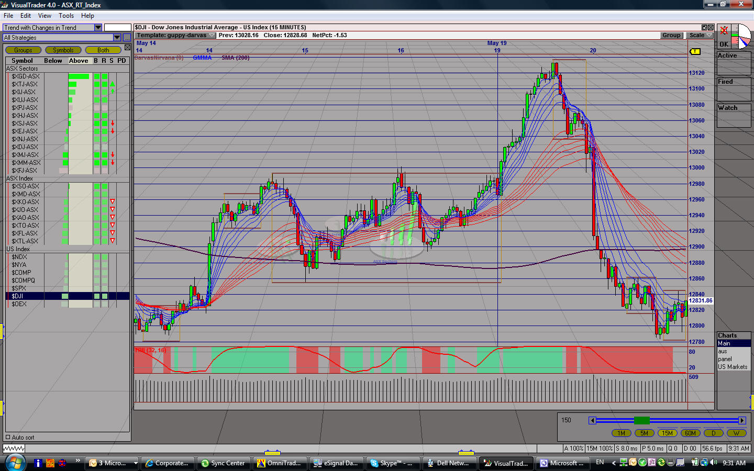Select the $SPX symbol row
This screenshot has width=754, height=471.
point(67,288)
